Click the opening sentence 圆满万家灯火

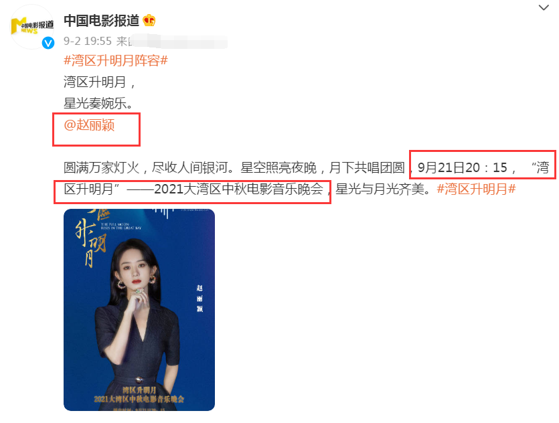[102, 167]
